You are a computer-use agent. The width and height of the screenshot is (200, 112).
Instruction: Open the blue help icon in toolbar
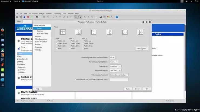tap(117, 17)
